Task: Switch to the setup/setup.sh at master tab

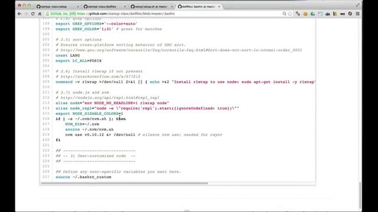Action: point(152,6)
